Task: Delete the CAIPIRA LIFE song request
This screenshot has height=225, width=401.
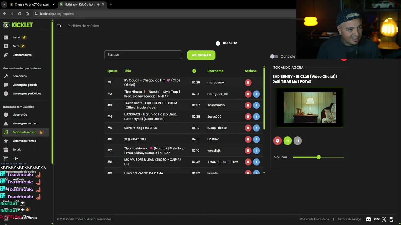Action: point(248,162)
